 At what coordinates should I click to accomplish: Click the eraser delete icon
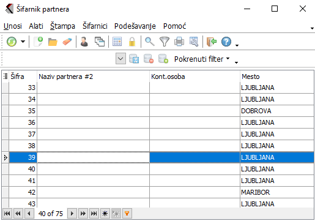67,42
